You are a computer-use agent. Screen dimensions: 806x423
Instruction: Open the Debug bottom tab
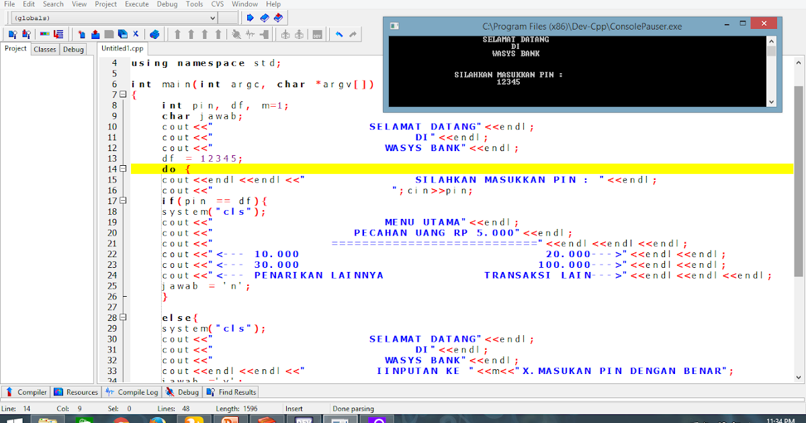pos(183,392)
